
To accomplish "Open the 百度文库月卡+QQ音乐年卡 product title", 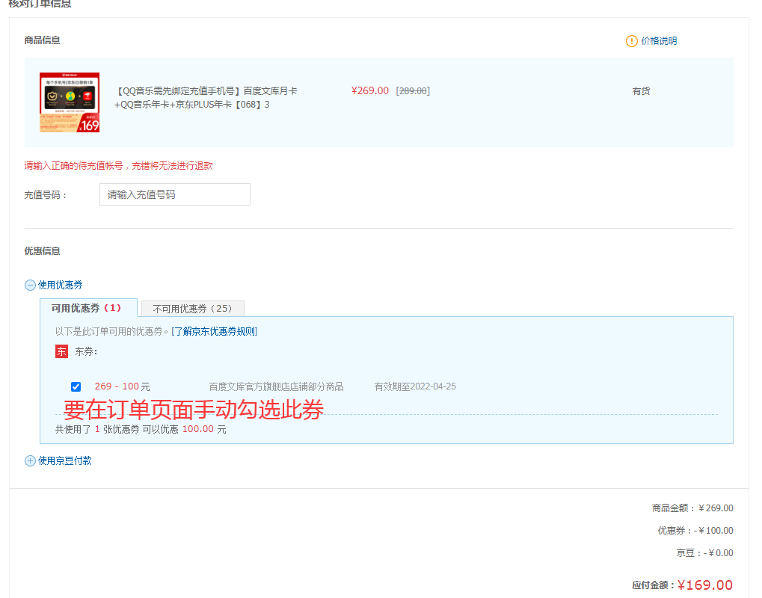I will click(x=206, y=98).
